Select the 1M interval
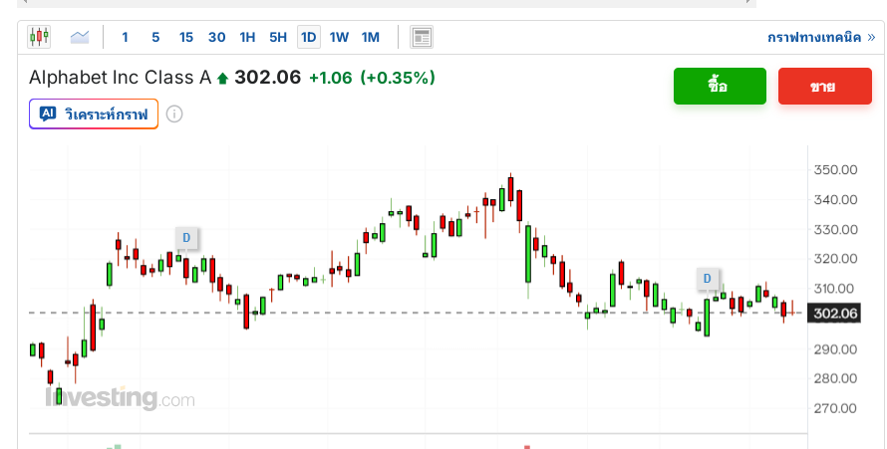 [x=371, y=37]
